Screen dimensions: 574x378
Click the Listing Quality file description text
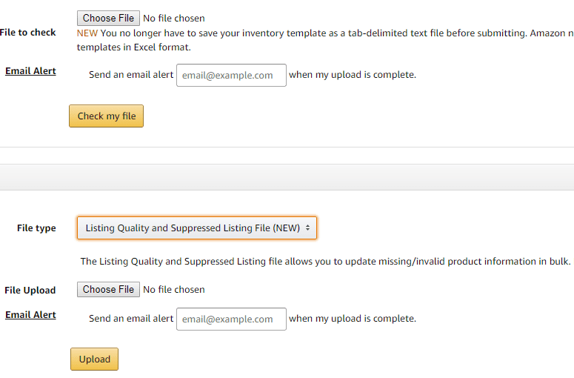[325, 262]
